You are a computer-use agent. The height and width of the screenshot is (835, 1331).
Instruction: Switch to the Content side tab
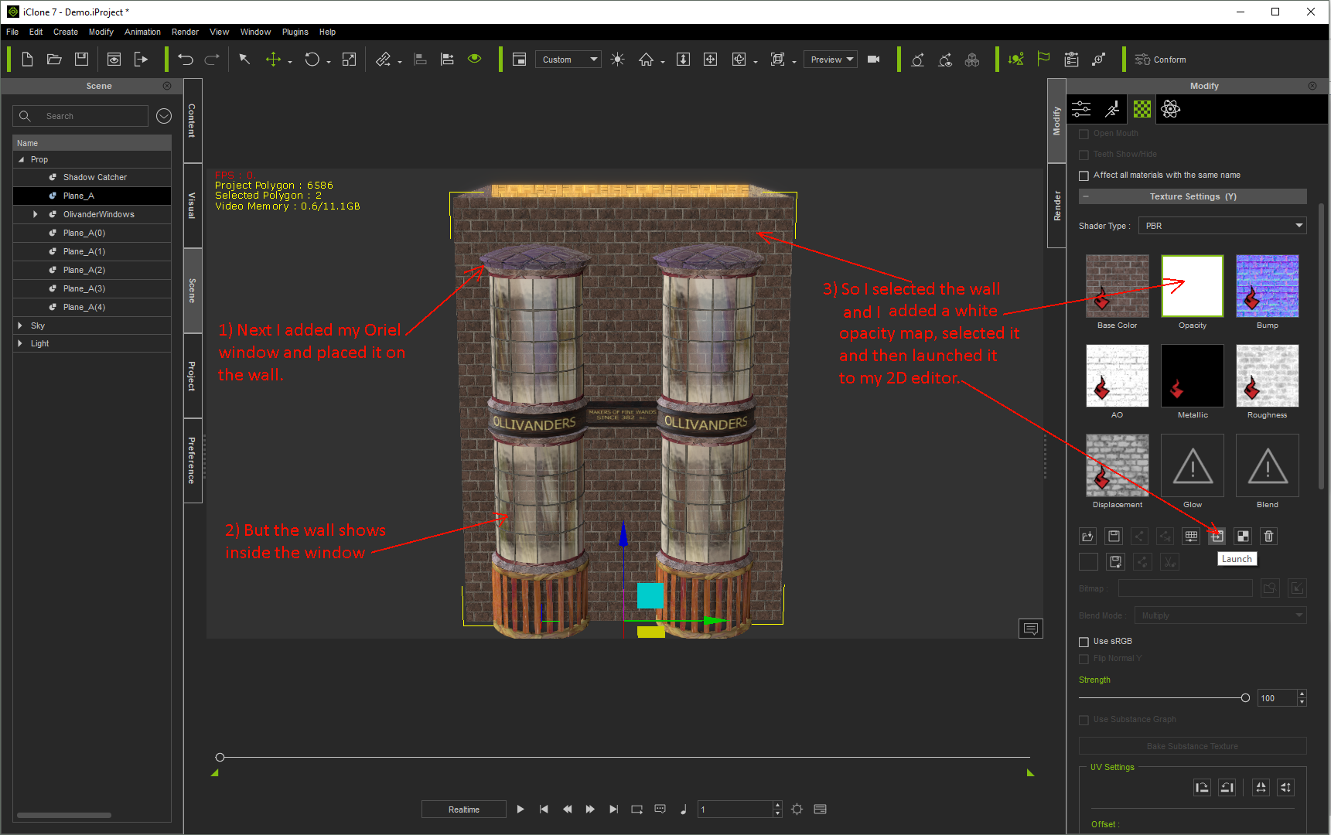click(x=193, y=121)
